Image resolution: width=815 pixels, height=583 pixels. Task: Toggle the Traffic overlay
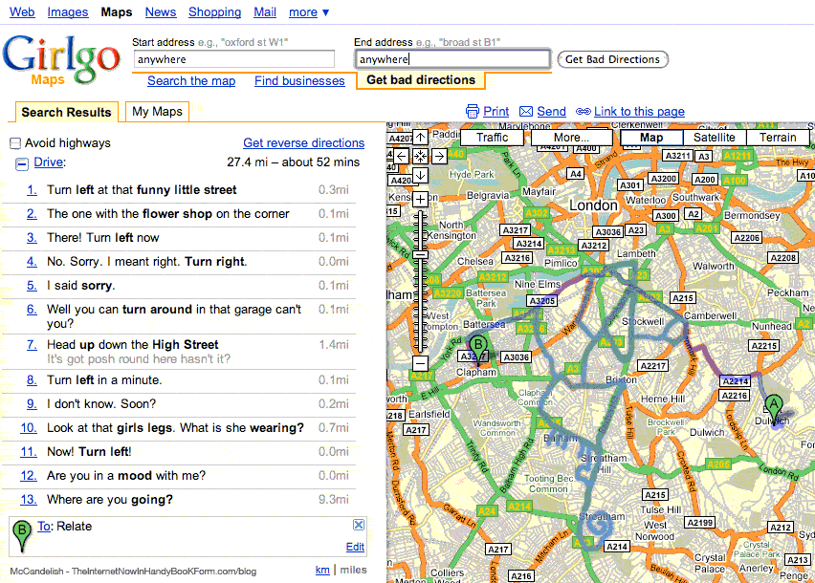tap(492, 138)
